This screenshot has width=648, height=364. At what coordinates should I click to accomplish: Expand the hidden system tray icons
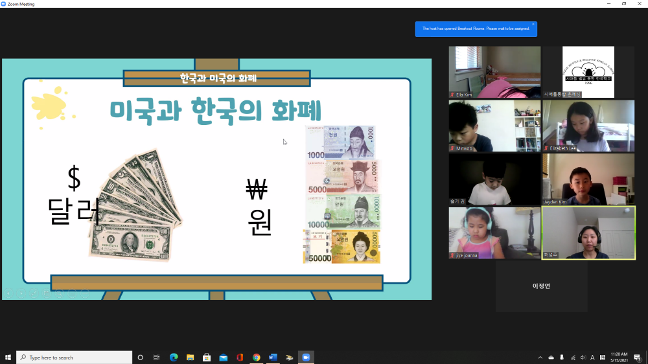(540, 358)
